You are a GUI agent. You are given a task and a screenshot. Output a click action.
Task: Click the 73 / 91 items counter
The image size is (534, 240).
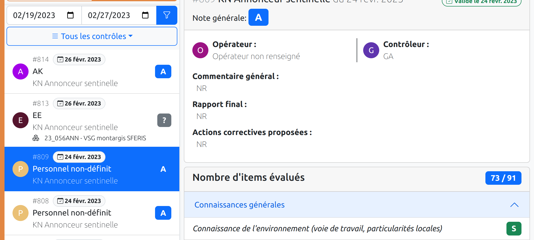503,178
